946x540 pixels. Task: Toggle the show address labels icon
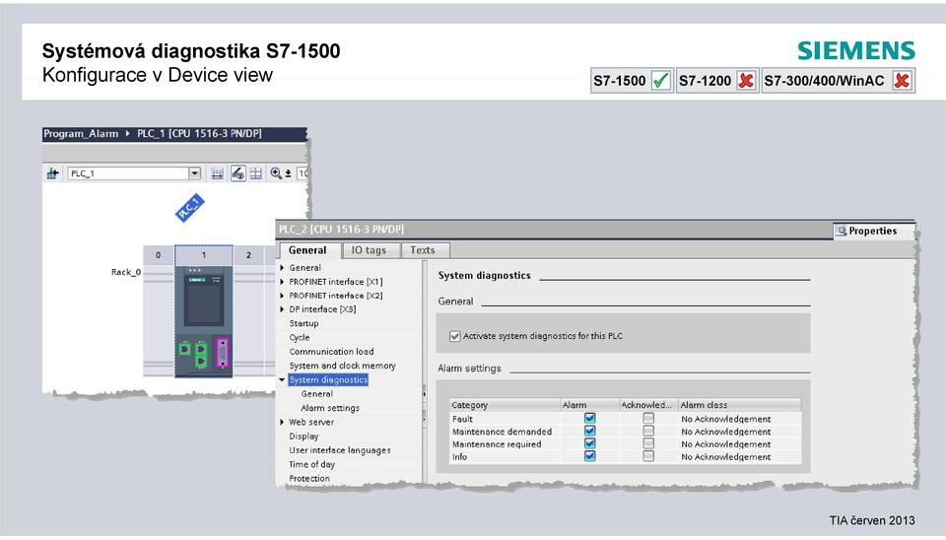point(217,173)
